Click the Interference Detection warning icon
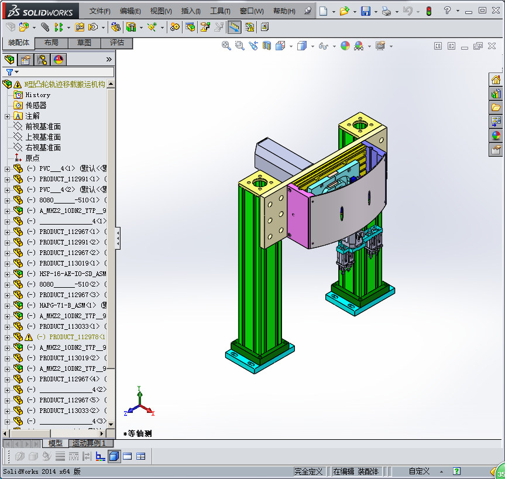The height and width of the screenshot is (479, 505). [x=249, y=27]
